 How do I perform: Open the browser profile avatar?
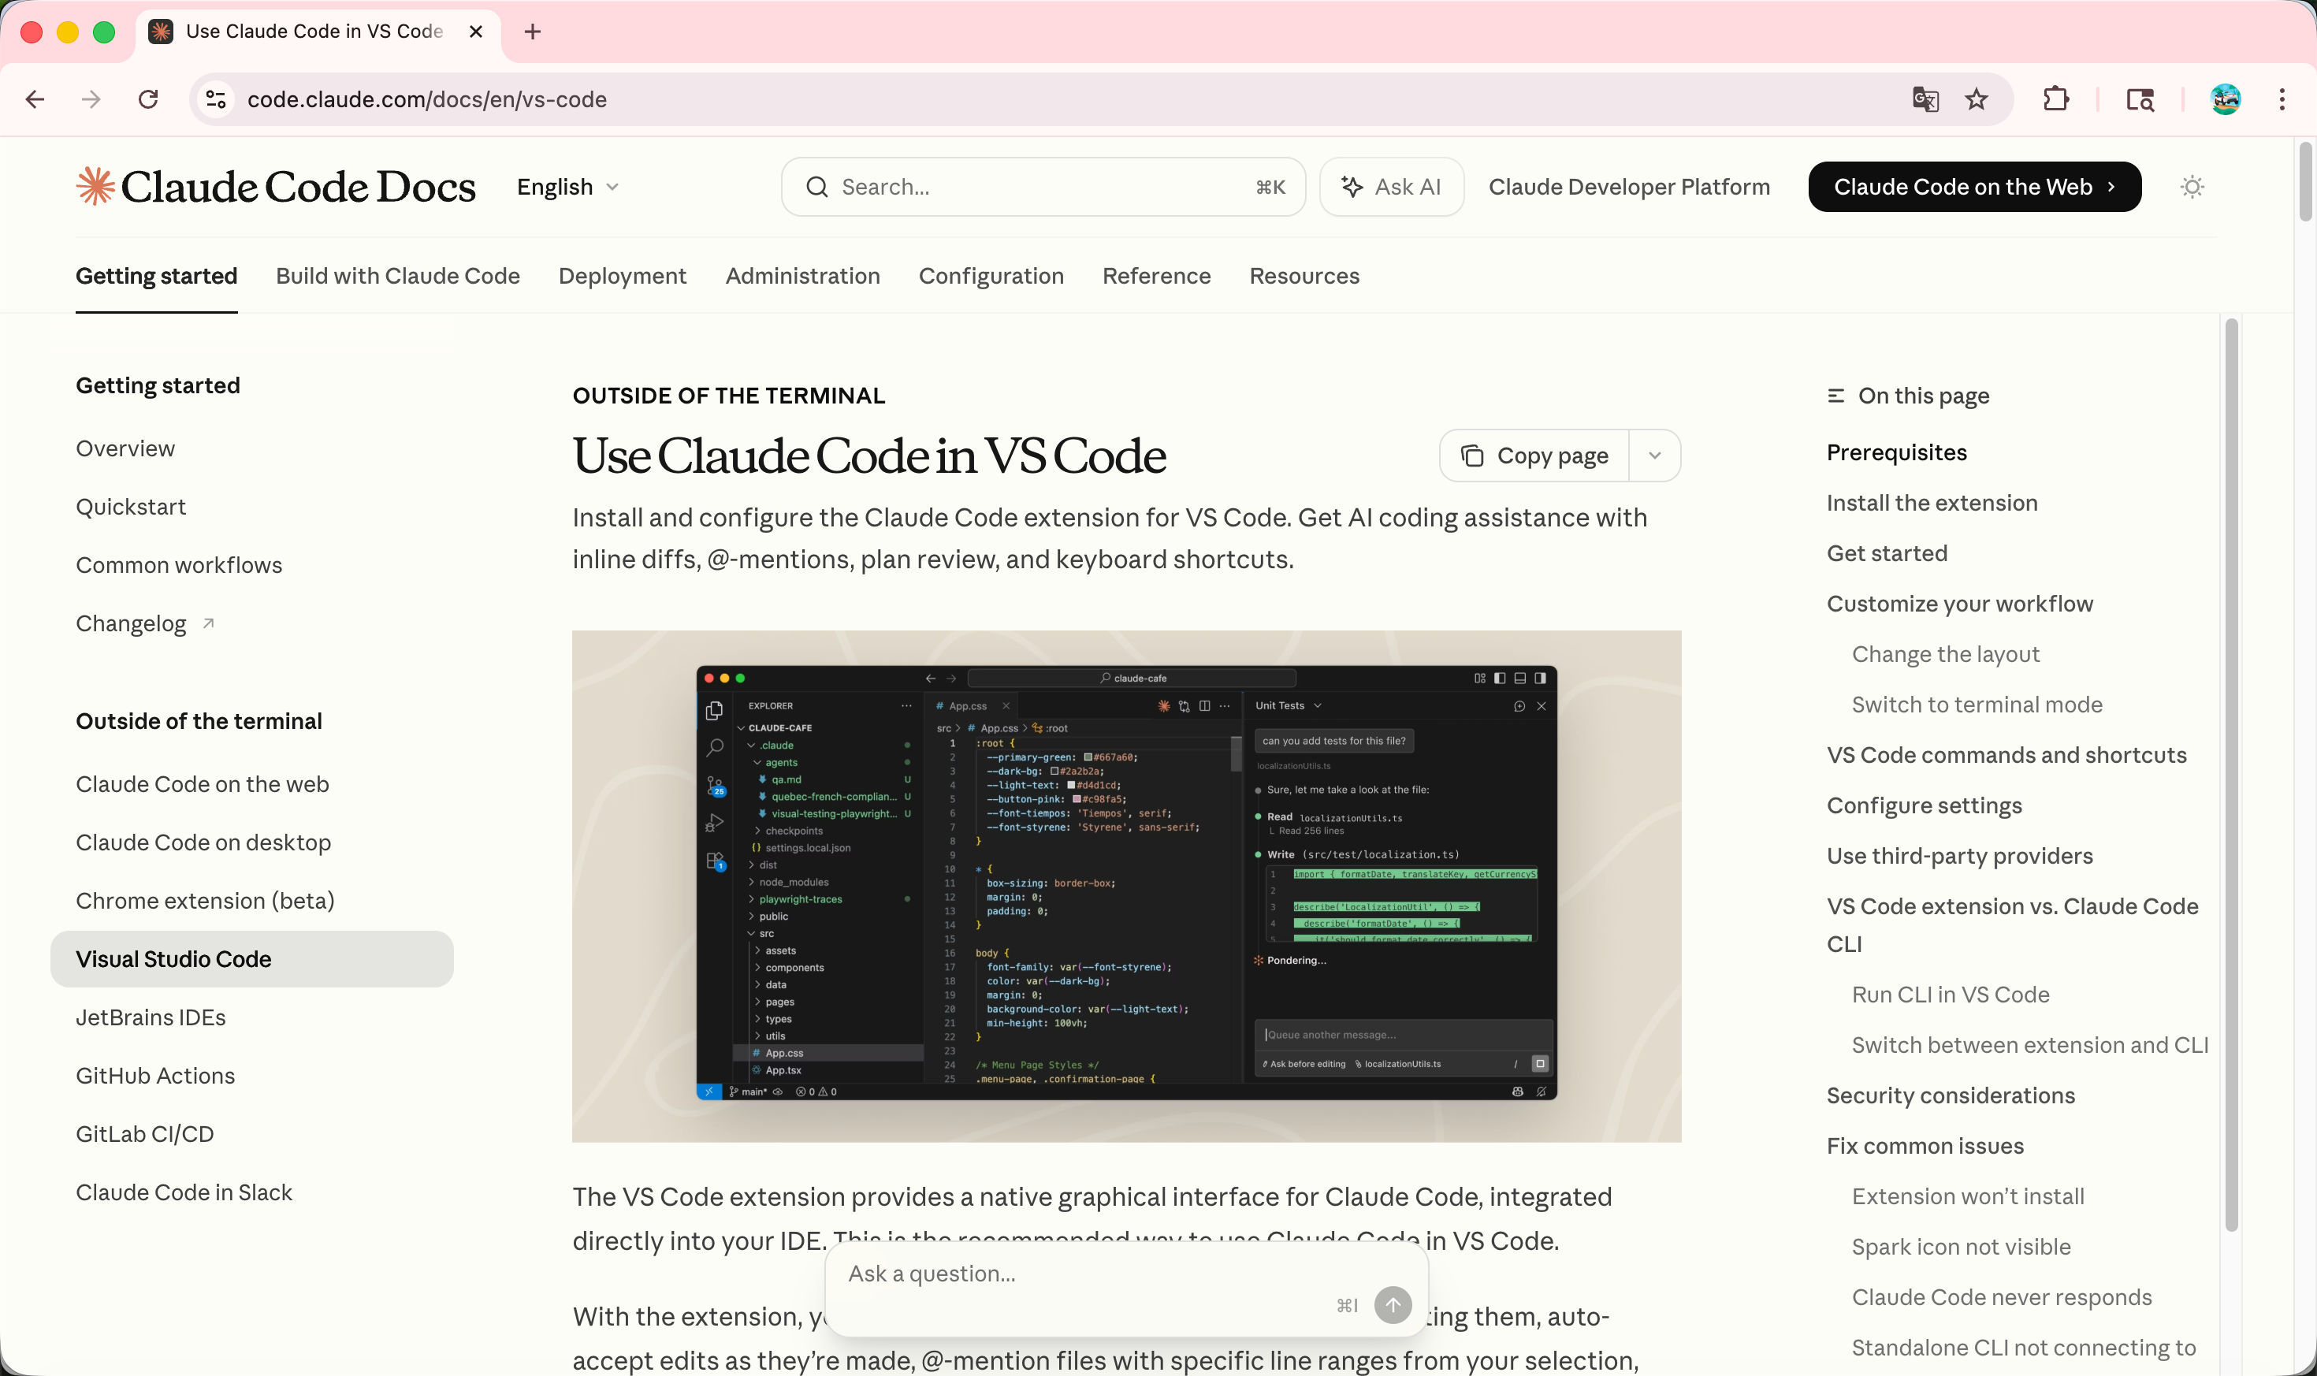2226,99
